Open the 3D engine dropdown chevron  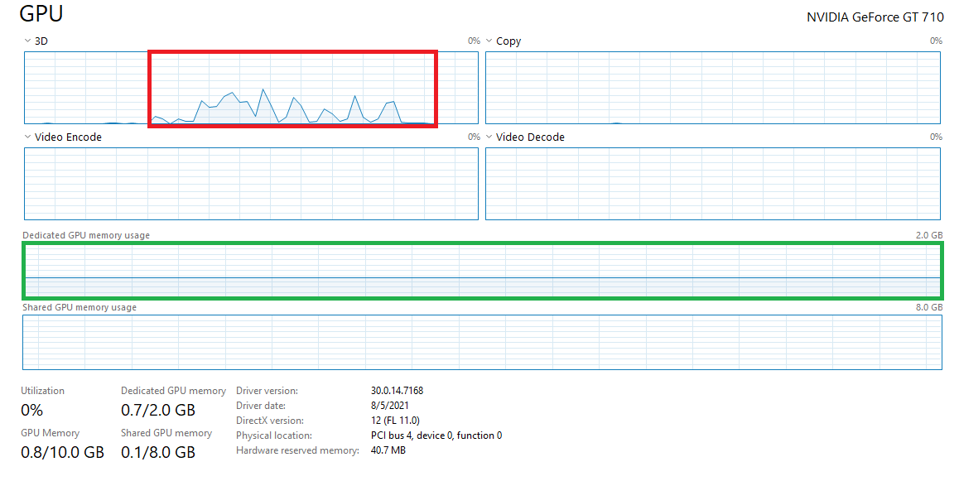pos(28,41)
